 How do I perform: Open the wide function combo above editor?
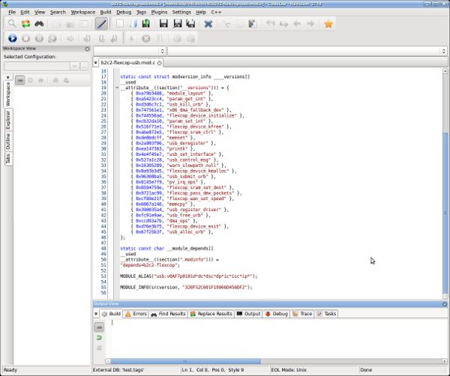307,51
